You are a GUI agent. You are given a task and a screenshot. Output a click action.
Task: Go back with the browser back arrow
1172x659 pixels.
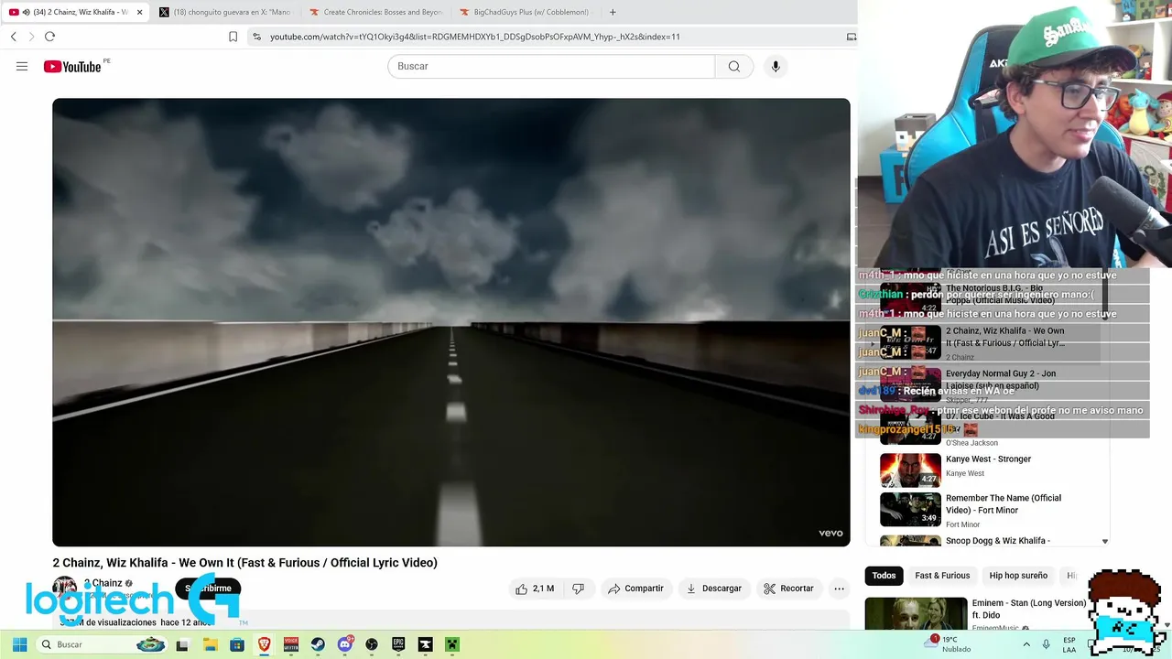point(13,37)
